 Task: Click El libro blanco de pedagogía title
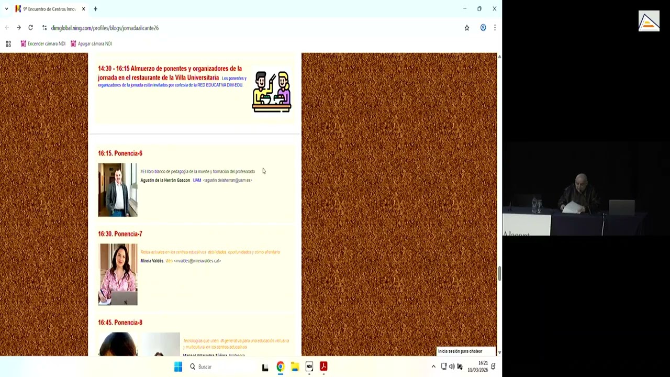coord(197,171)
